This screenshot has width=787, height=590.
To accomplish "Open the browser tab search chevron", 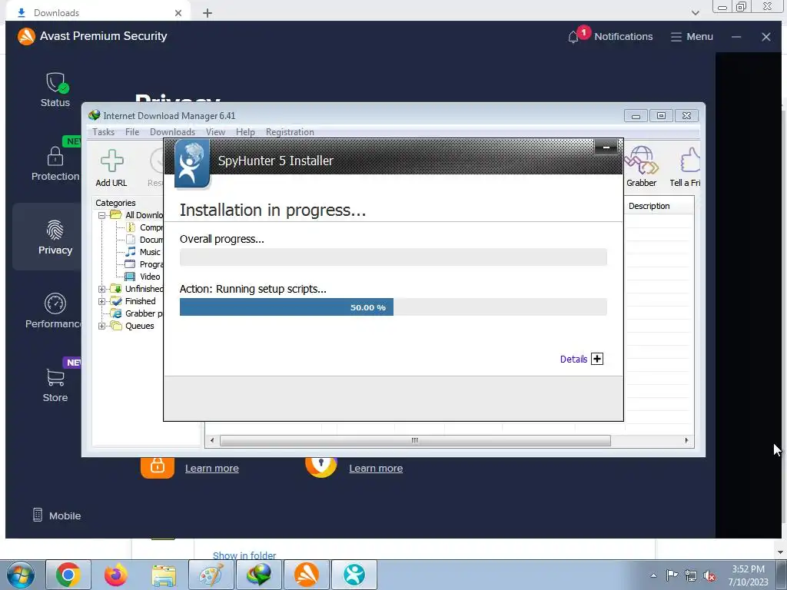I will point(695,13).
